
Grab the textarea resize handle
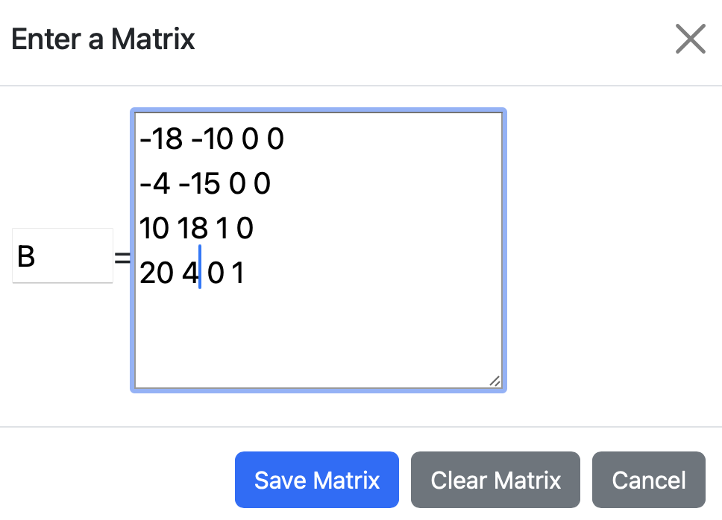[x=495, y=381]
